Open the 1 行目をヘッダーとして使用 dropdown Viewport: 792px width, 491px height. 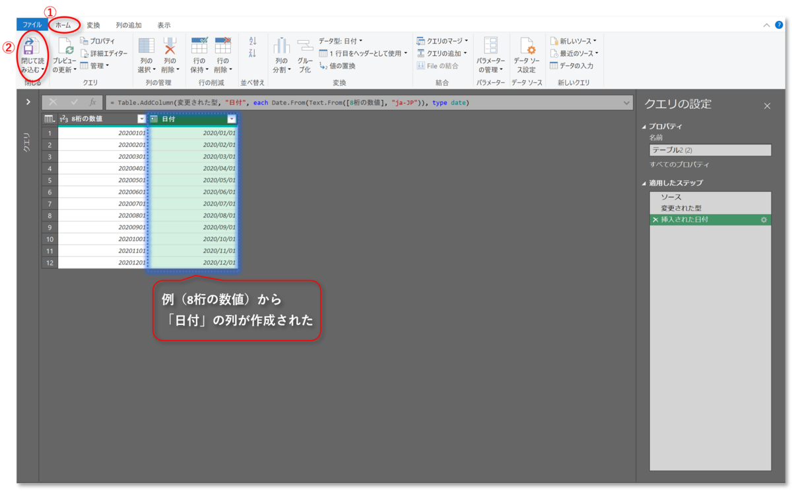pyautogui.click(x=363, y=53)
